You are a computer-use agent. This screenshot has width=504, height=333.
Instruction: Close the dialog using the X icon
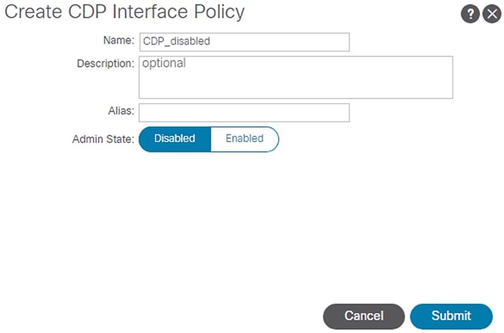492,14
